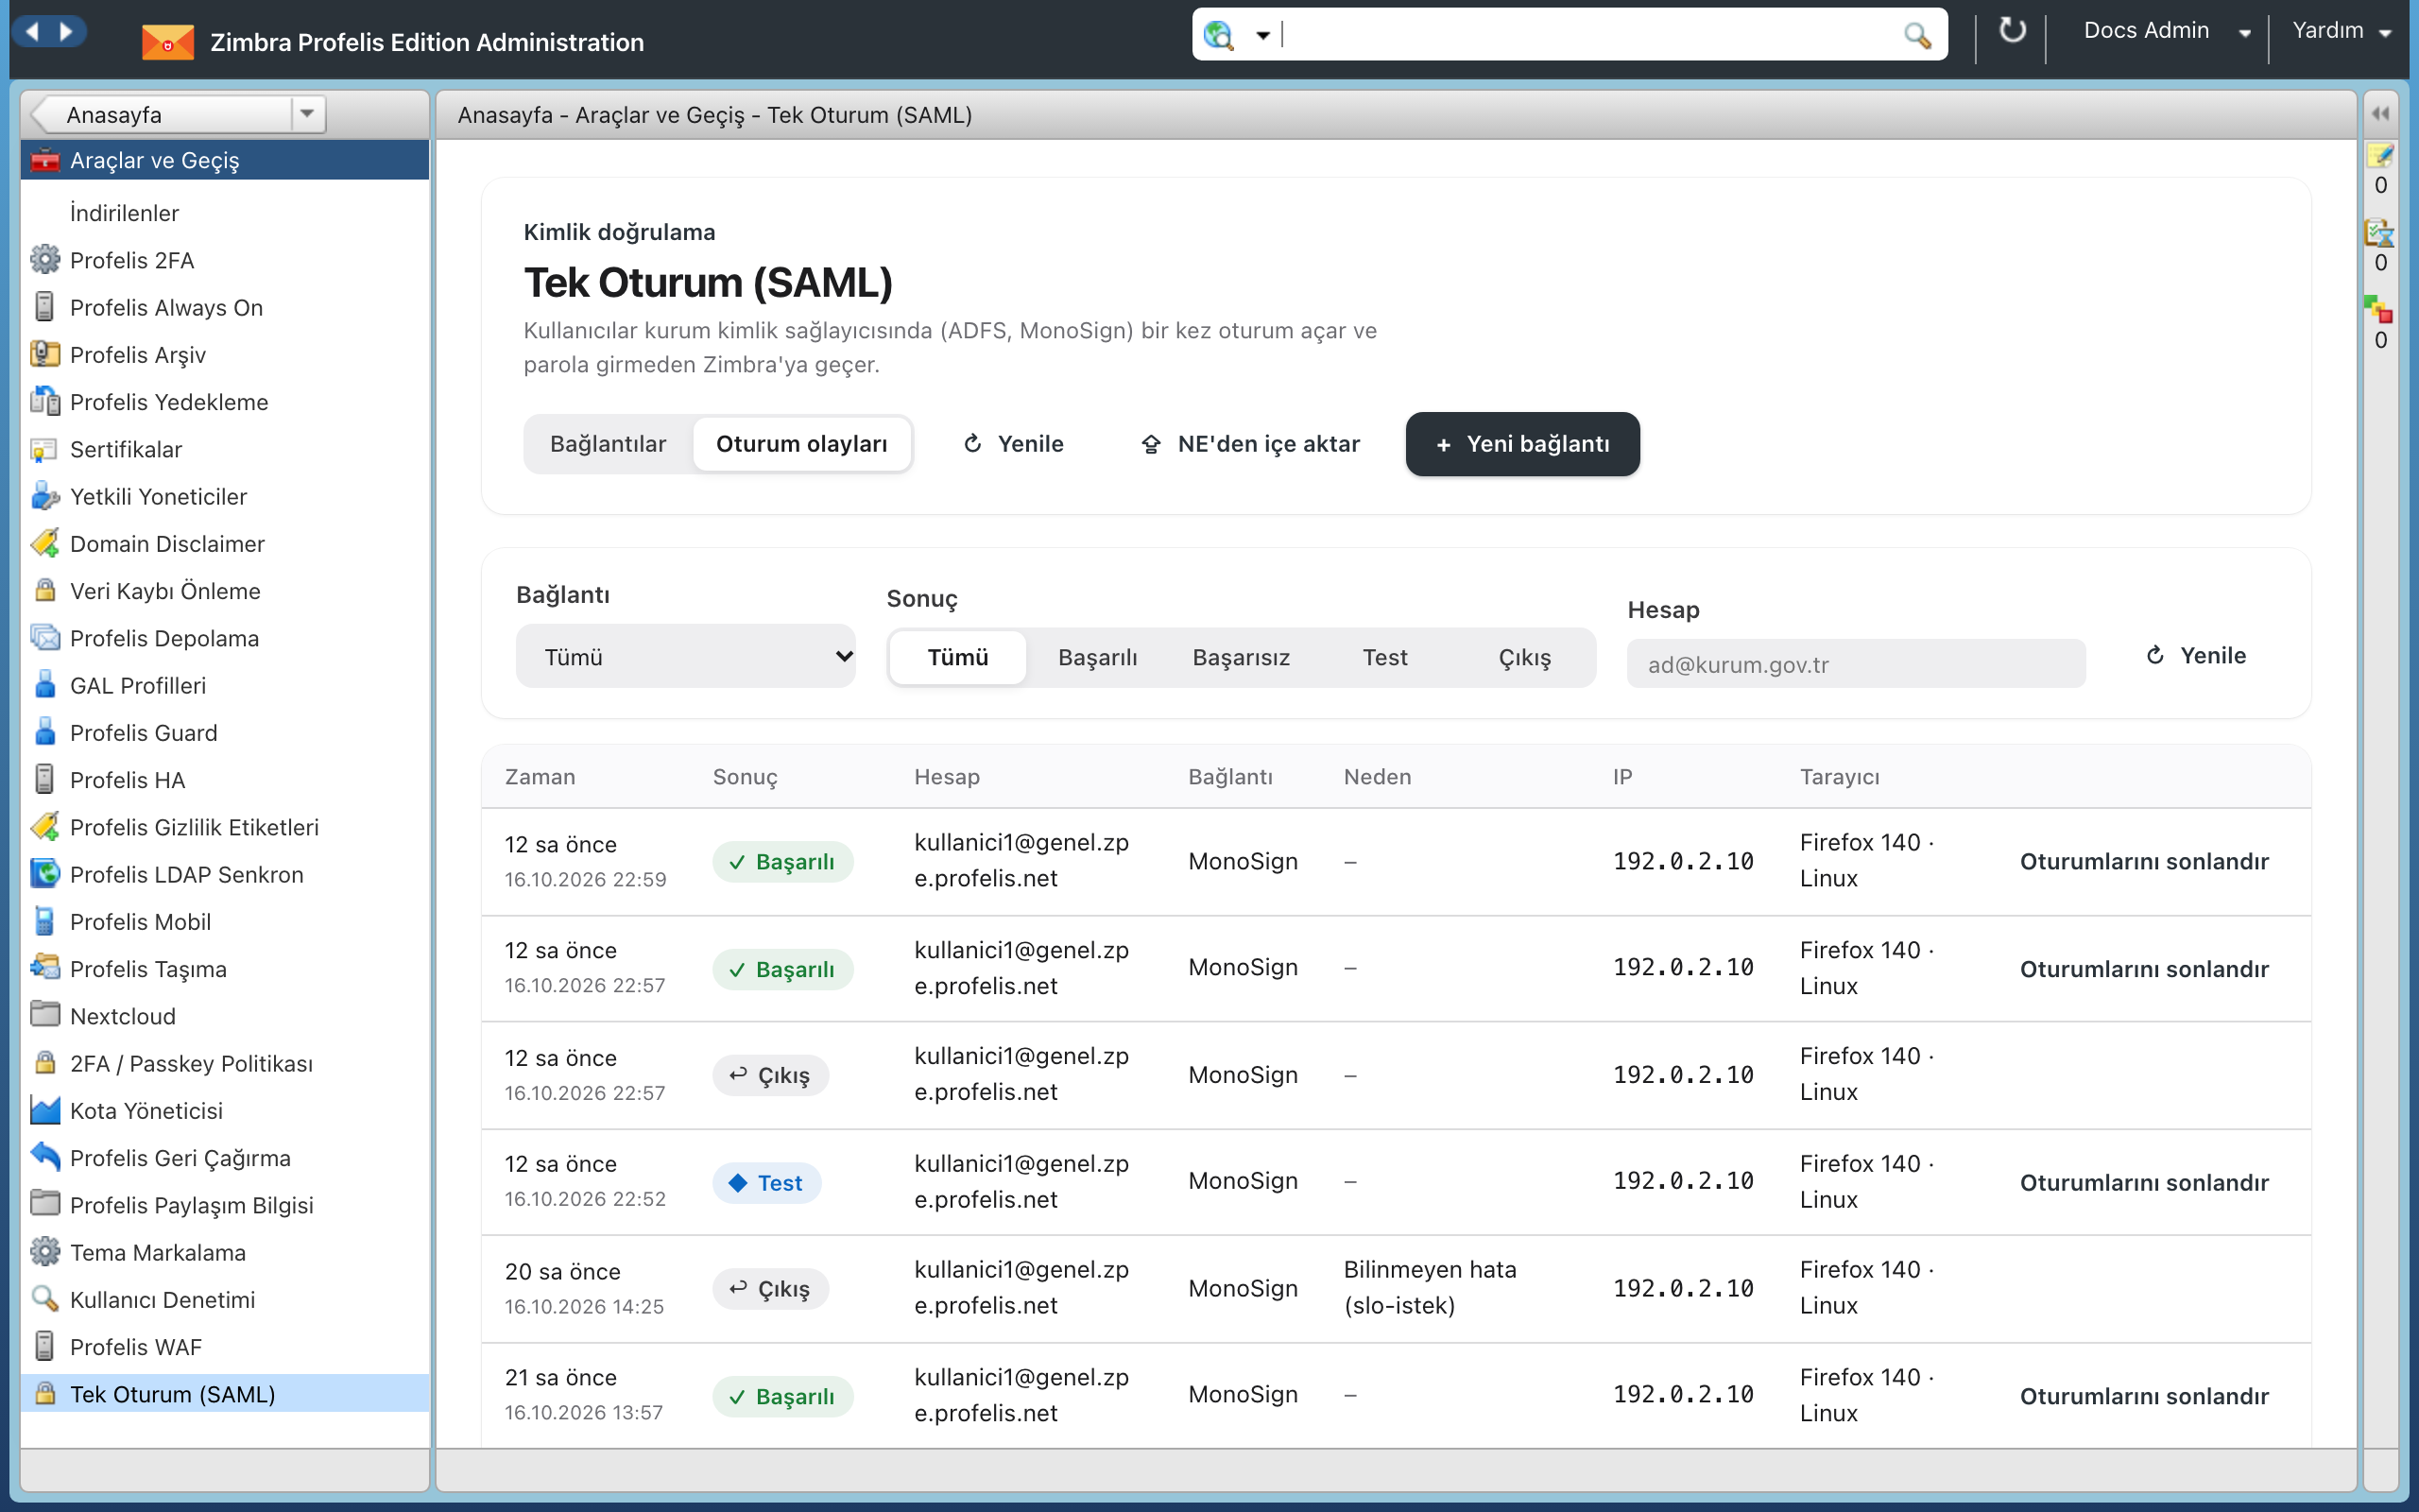Open search type dropdown arrow
This screenshot has height=1512, width=2419.
1262,36
